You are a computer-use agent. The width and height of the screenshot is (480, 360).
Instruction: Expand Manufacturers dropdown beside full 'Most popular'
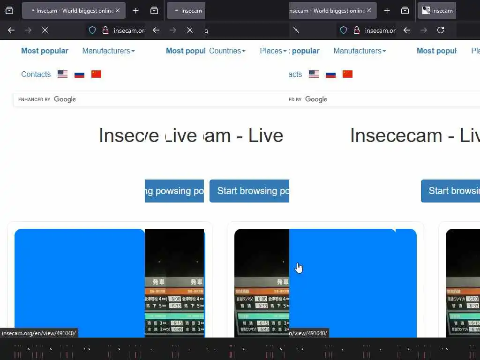click(108, 51)
